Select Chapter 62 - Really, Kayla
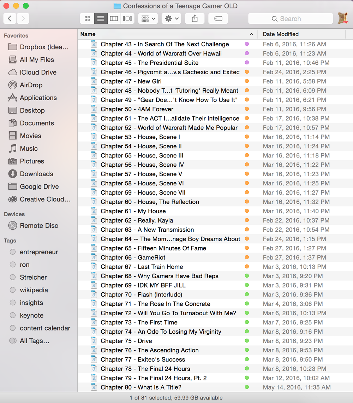This screenshot has height=403, width=353. 215,220
